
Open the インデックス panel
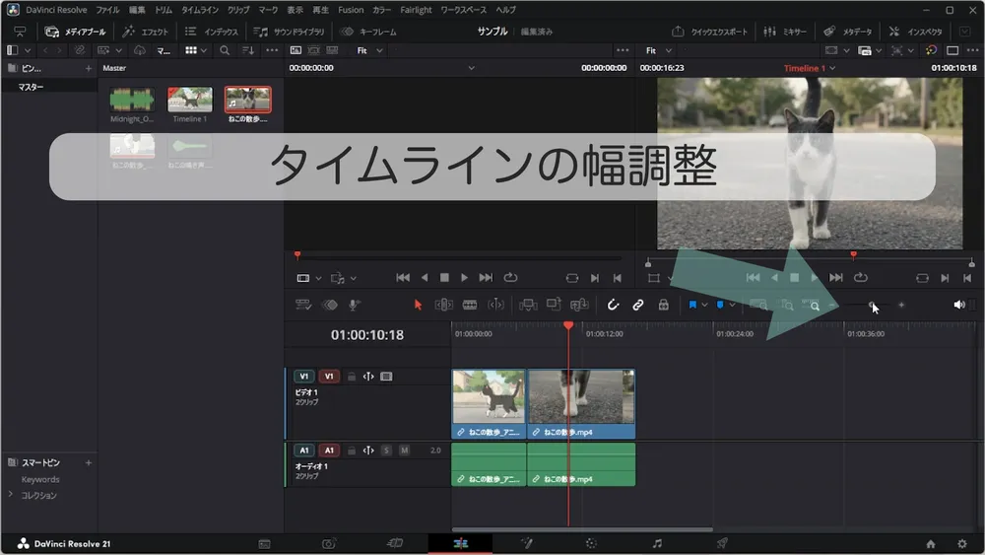click(212, 32)
